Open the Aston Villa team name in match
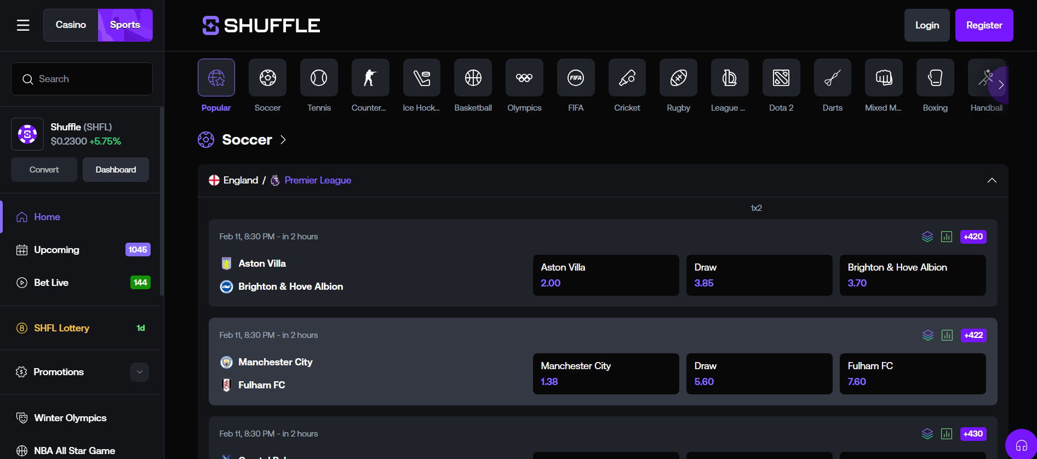The height and width of the screenshot is (459, 1037). [x=262, y=263]
